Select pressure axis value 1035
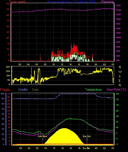The image size is (128, 152). 118,5
